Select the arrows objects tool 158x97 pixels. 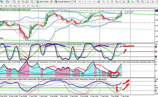(117, 2)
